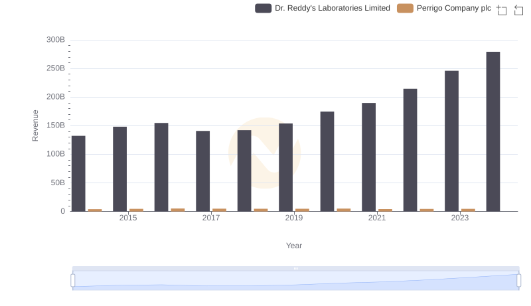This screenshot has height=306, width=531.
Task: Toggle Dr. Reddy's Laboratories Limited legend series
Action: tap(323, 8)
